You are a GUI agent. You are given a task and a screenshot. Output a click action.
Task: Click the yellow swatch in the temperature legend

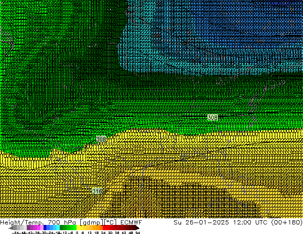(78, 227)
